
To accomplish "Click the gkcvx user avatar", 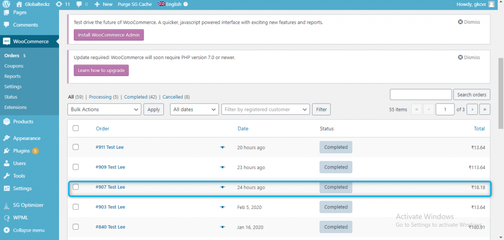I will pos(491,4).
